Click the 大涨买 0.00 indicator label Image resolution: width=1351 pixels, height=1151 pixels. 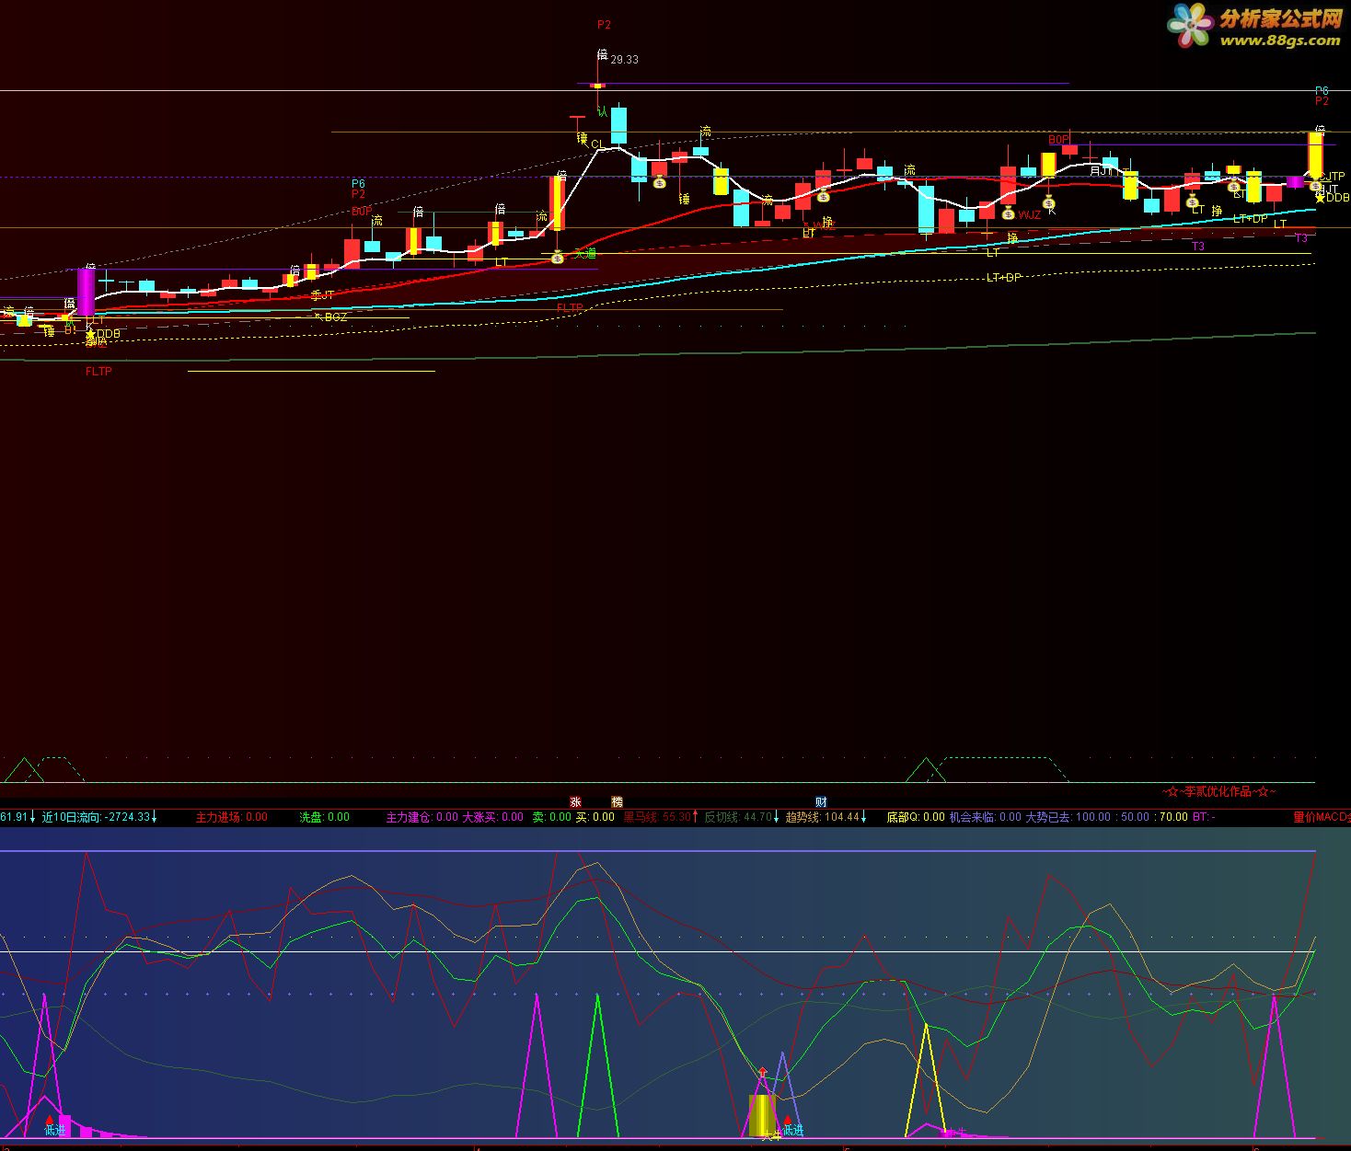(492, 817)
